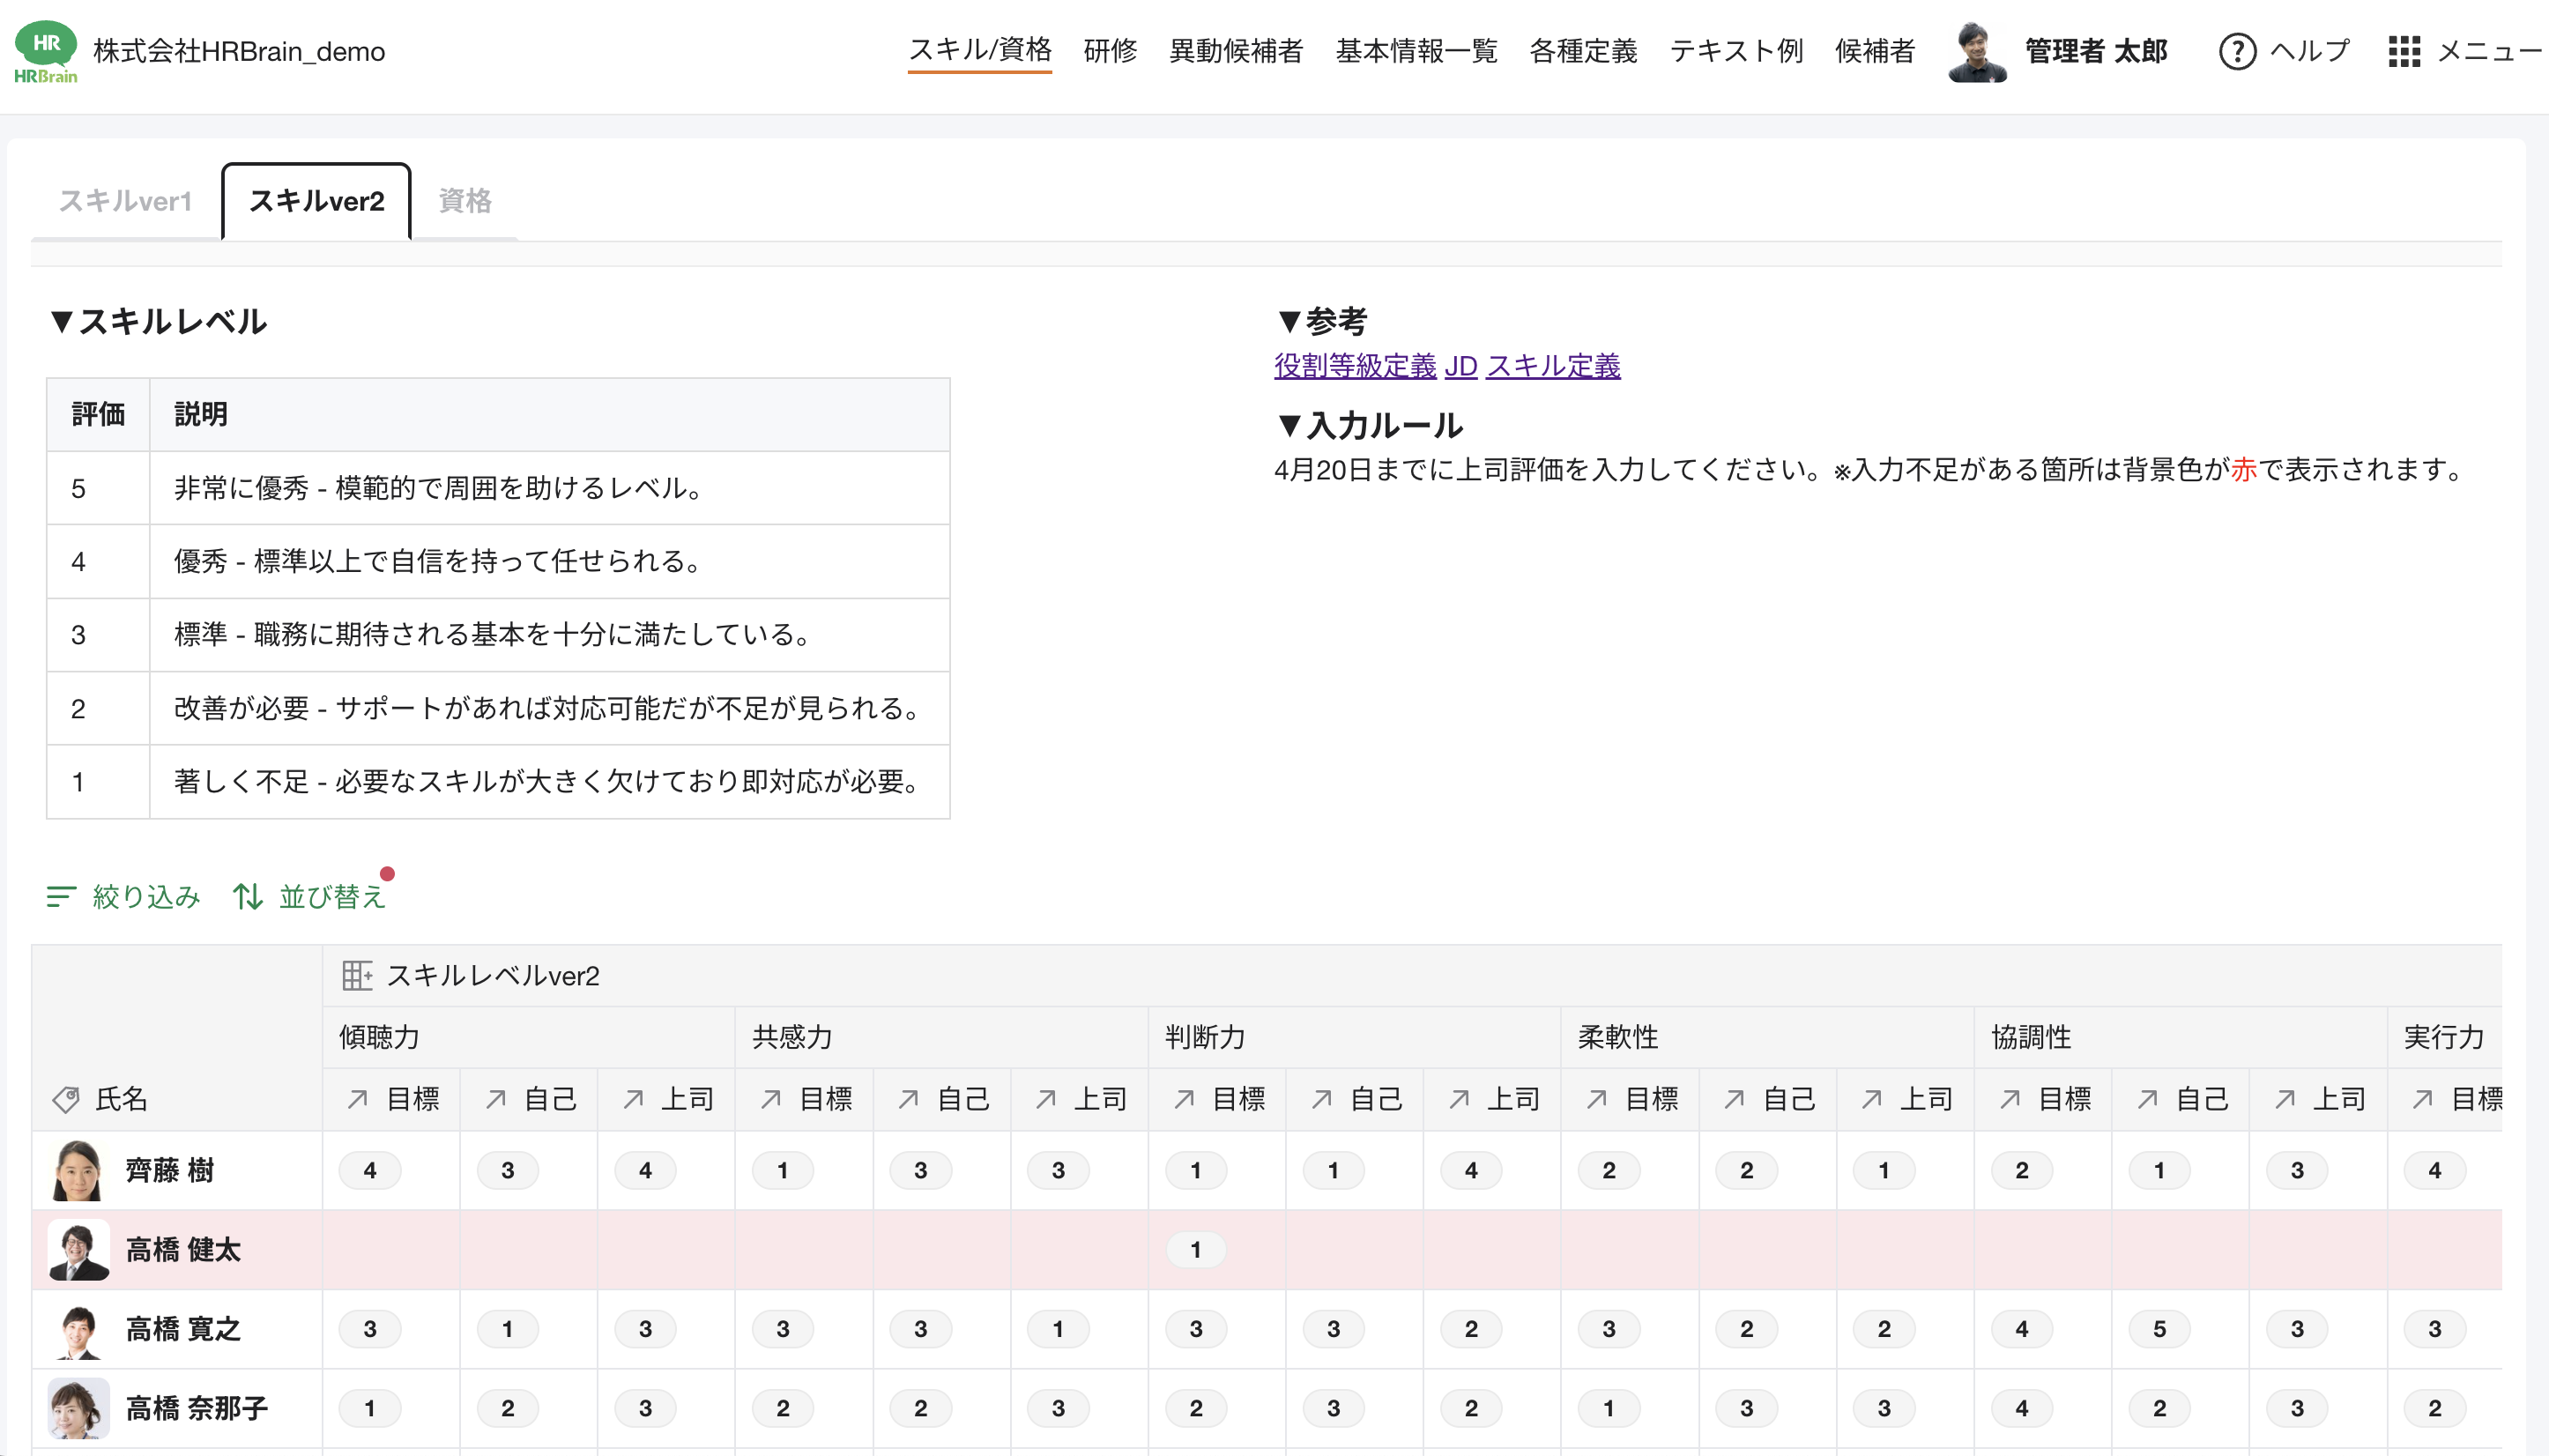The height and width of the screenshot is (1456, 2549).
Task: Click the 絞り込み filter icon
Action: coord(62,896)
